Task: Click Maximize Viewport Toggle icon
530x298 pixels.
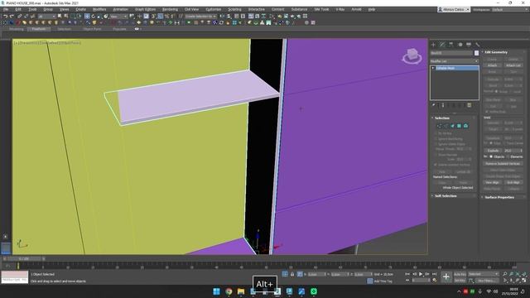Action: pos(524,280)
